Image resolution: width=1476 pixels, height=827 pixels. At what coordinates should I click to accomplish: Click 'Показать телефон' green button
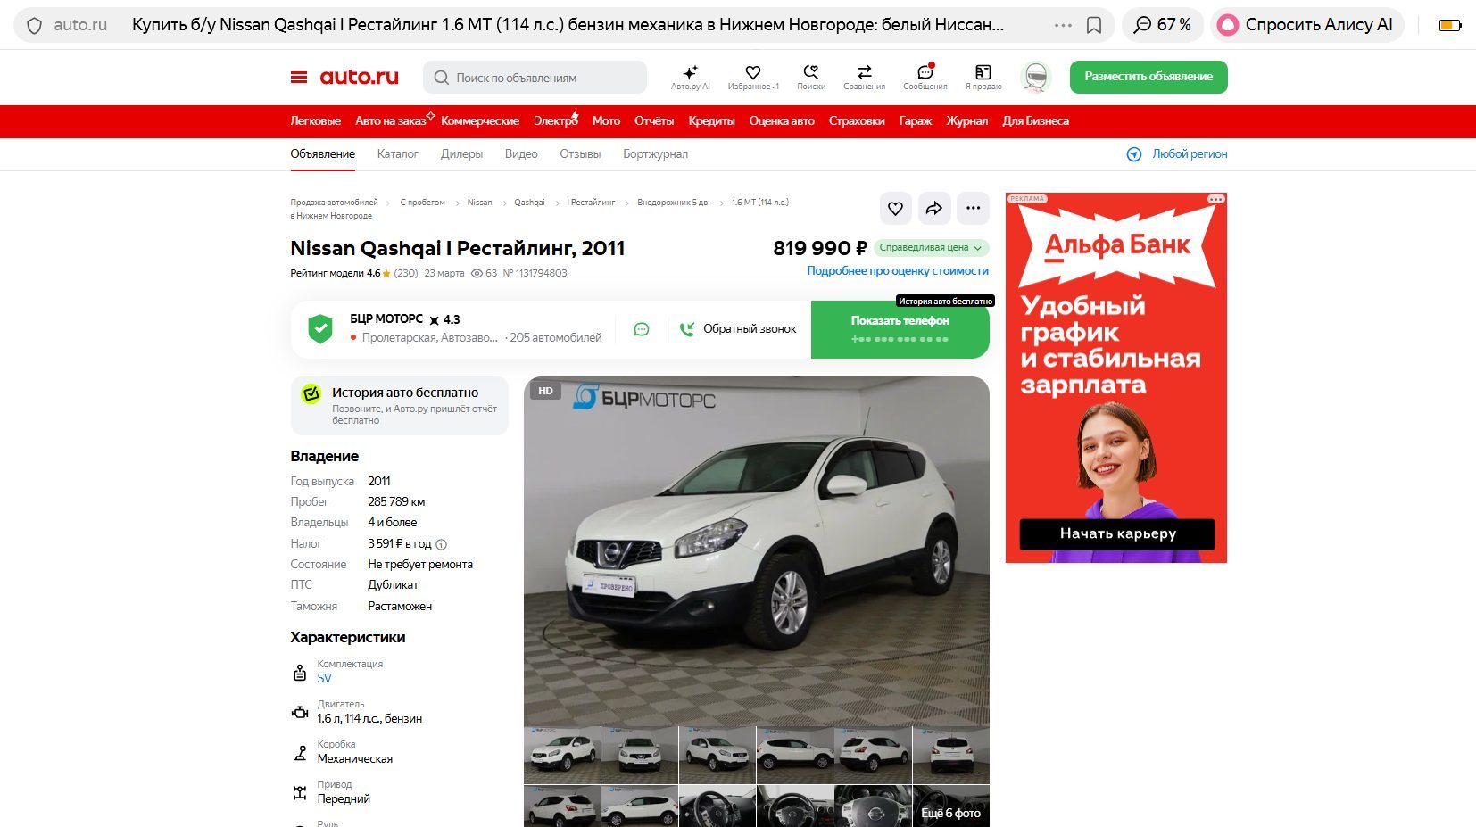click(x=900, y=329)
